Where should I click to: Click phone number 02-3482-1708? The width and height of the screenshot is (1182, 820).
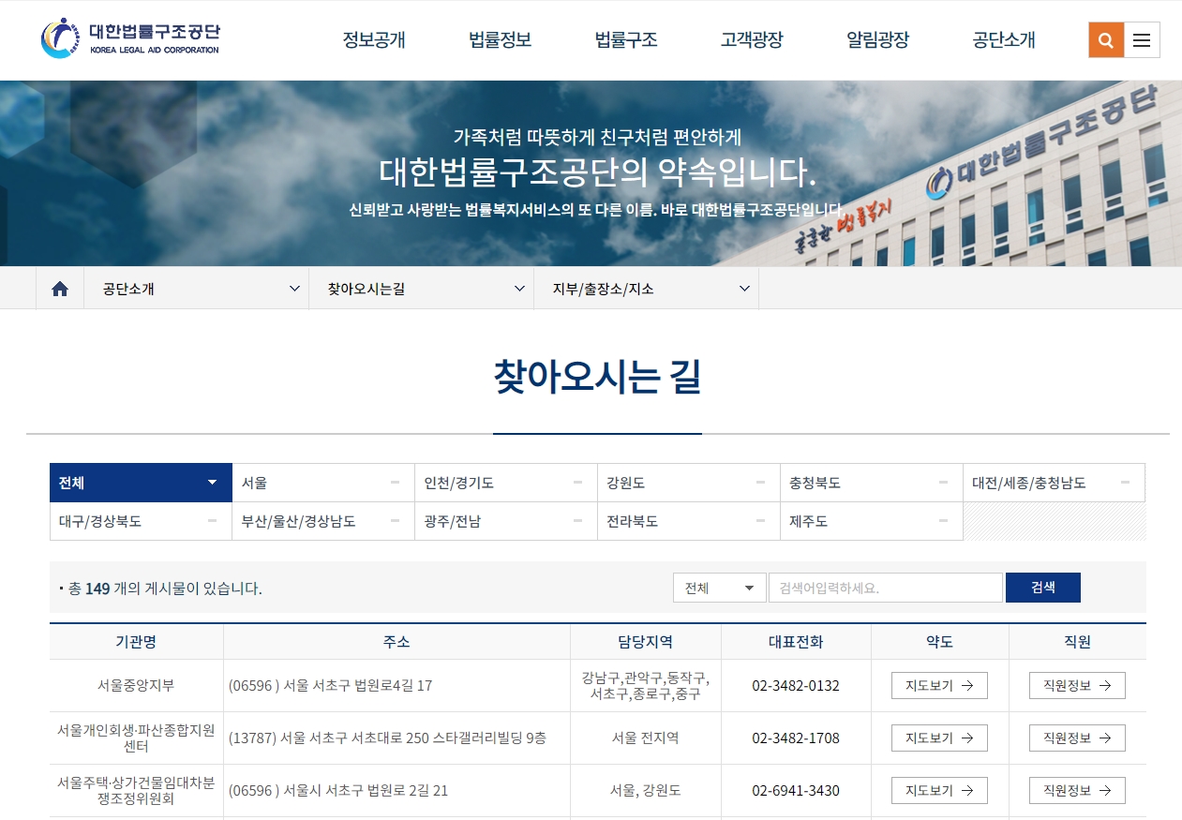(x=796, y=738)
